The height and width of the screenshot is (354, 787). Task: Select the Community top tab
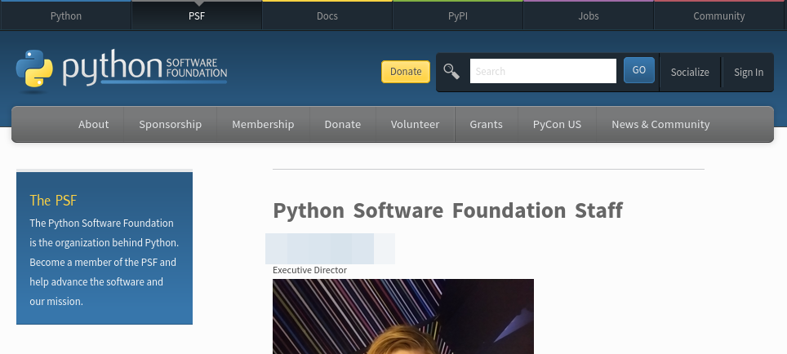pos(718,15)
